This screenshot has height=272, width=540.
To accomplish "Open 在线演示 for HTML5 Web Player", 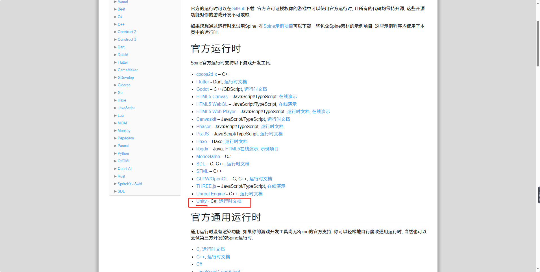I will (321, 111).
